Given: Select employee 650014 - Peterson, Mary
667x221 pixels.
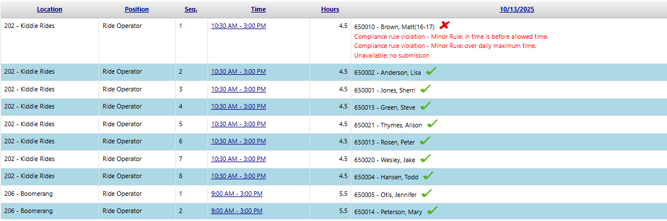Looking at the screenshot, I should coord(388,212).
